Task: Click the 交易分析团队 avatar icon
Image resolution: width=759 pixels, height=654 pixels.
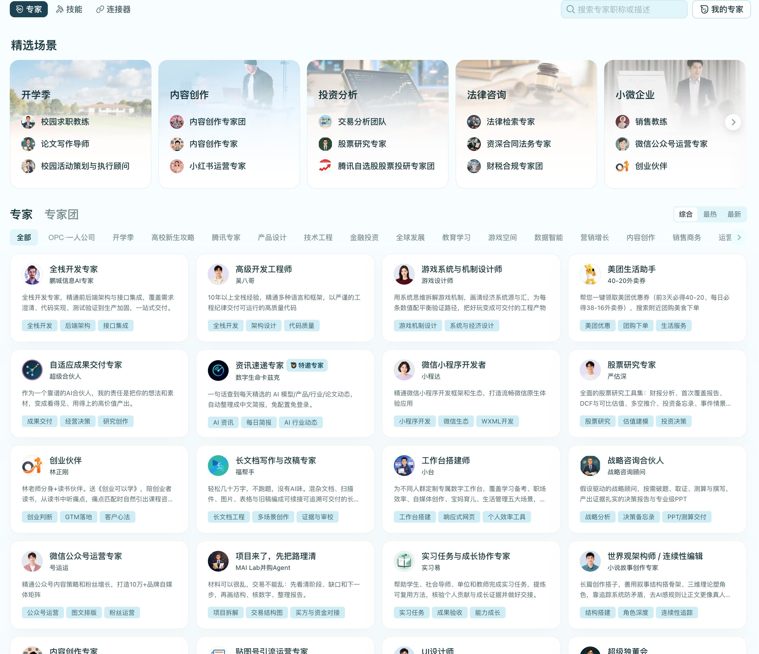Action: coord(325,122)
